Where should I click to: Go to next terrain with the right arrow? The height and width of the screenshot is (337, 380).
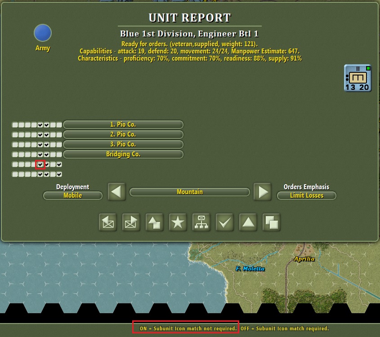pyautogui.click(x=263, y=192)
